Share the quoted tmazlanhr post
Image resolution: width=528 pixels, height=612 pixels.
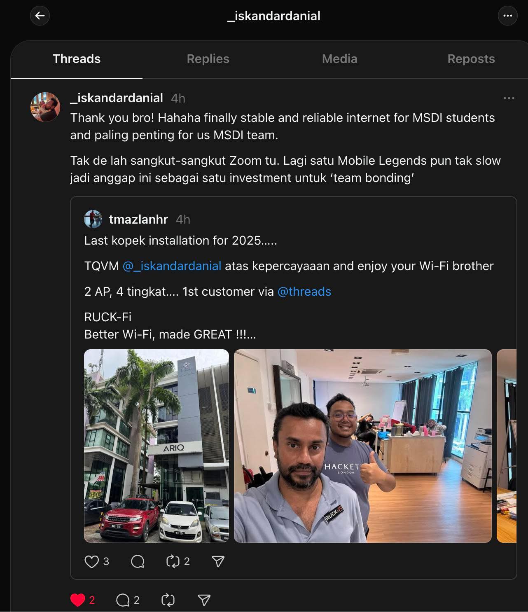click(x=218, y=561)
